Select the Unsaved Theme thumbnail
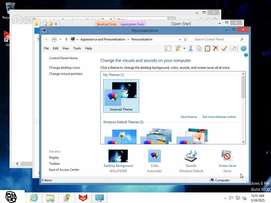271x203 pixels. (x=121, y=96)
